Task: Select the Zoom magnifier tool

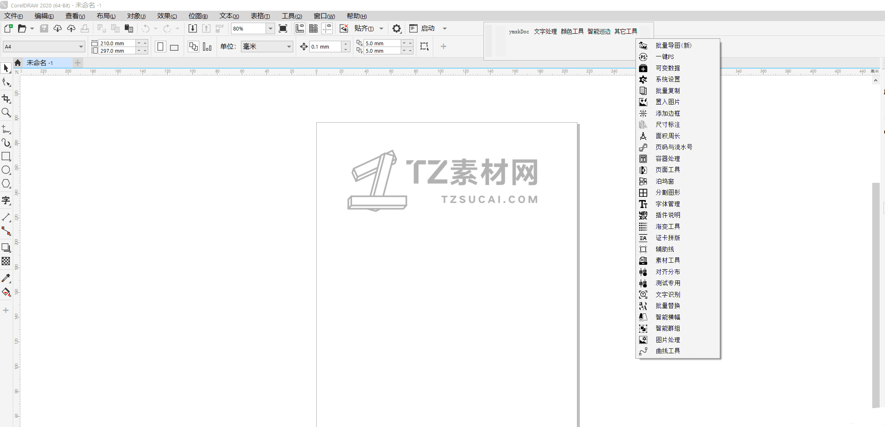Action: click(x=6, y=112)
